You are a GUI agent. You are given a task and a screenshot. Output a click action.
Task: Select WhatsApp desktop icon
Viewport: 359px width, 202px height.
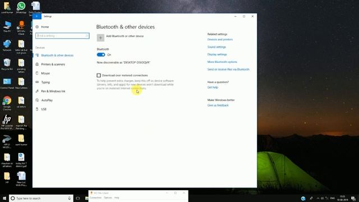tap(21, 7)
